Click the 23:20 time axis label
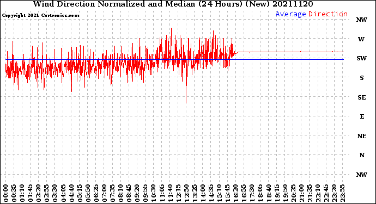Image resolution: width=376 pixels, height=204 pixels. point(334,193)
